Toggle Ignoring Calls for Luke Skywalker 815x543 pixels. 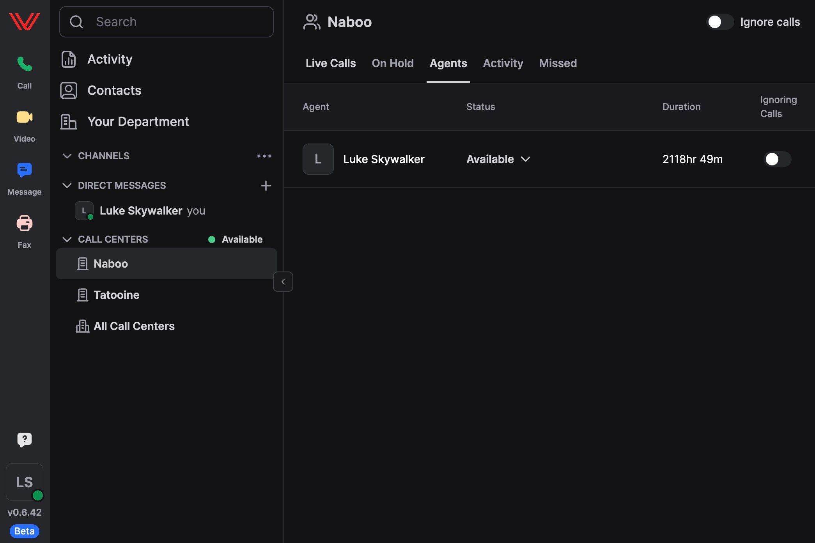point(777,159)
